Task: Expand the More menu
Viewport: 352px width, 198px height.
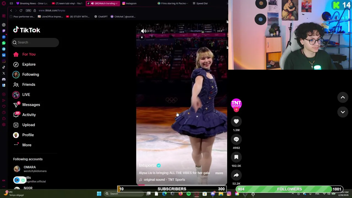Action: (22, 145)
